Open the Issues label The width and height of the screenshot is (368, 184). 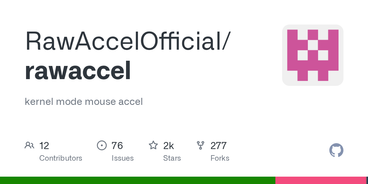click(123, 158)
